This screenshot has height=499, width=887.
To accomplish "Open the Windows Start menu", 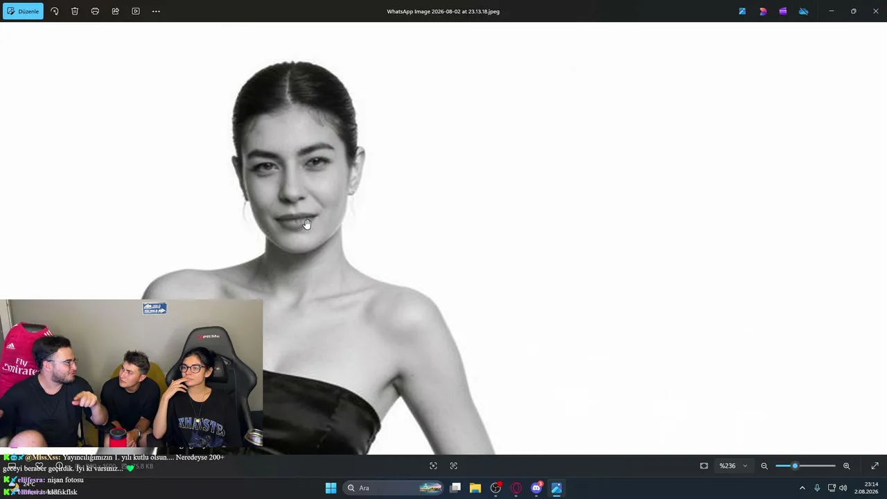I will [x=331, y=488].
